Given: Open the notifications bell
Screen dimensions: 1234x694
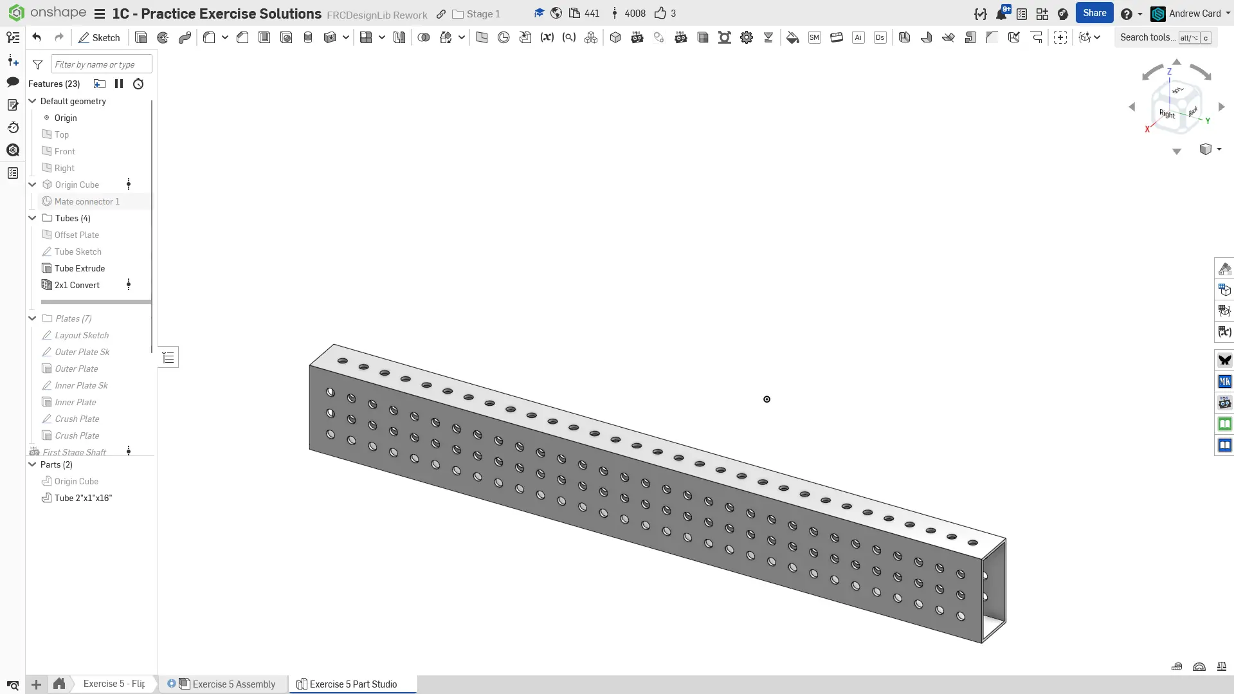Looking at the screenshot, I should point(1001,14).
